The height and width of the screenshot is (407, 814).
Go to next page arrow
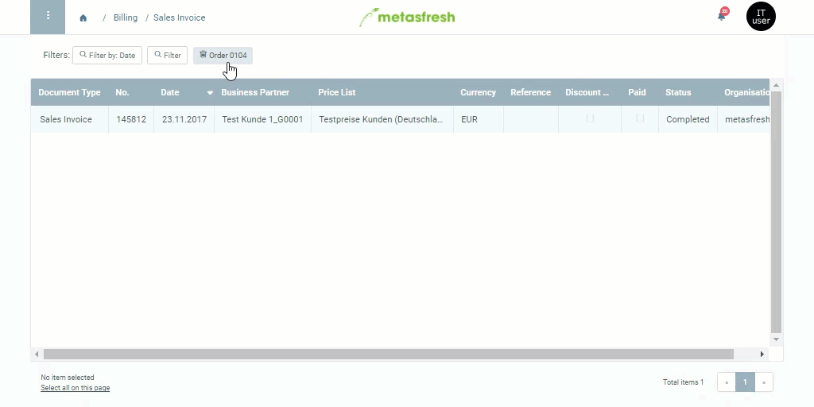pyautogui.click(x=764, y=382)
